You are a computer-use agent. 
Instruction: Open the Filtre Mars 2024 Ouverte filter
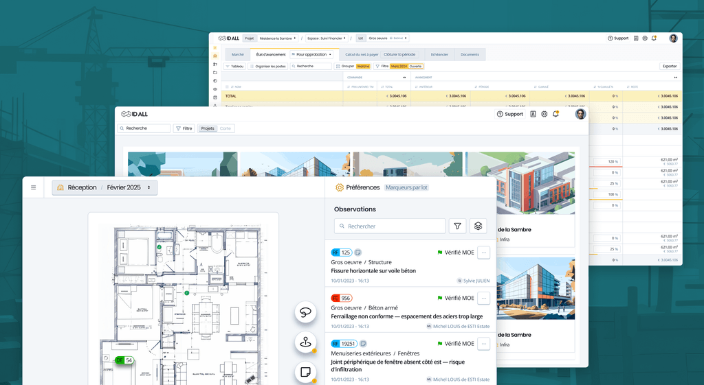click(399, 67)
